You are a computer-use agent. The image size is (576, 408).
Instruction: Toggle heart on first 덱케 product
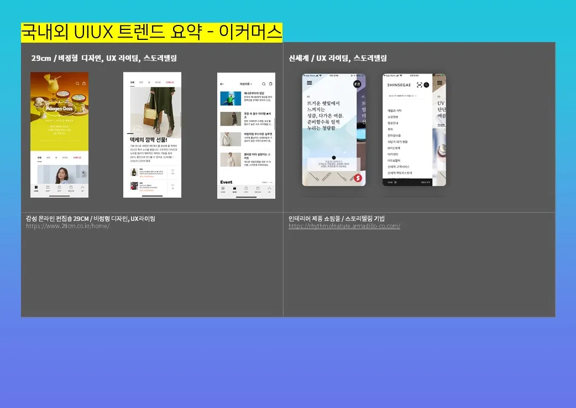[172, 171]
